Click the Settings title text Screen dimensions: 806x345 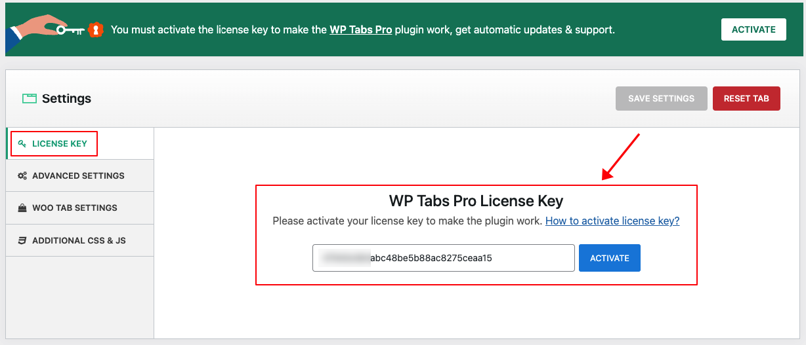(66, 99)
